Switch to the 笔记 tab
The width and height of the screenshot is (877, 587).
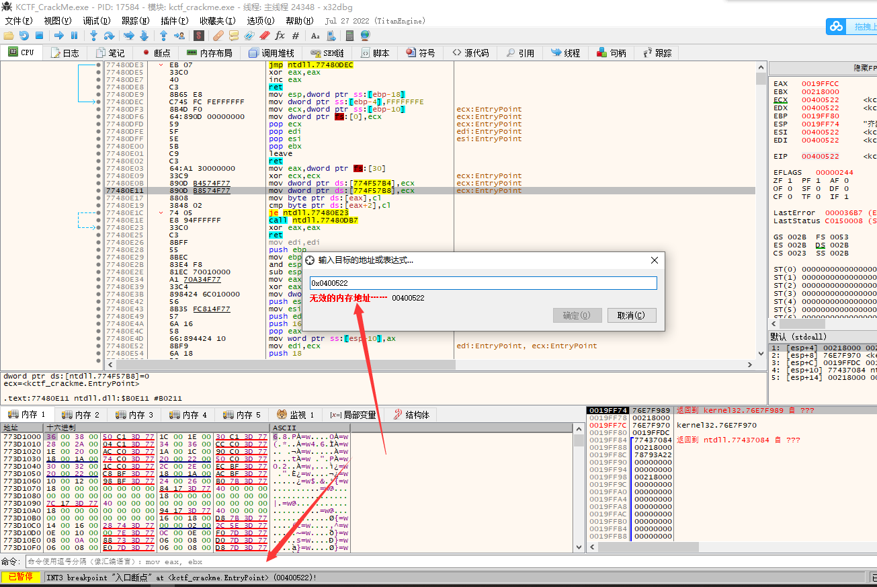pyautogui.click(x=110, y=52)
